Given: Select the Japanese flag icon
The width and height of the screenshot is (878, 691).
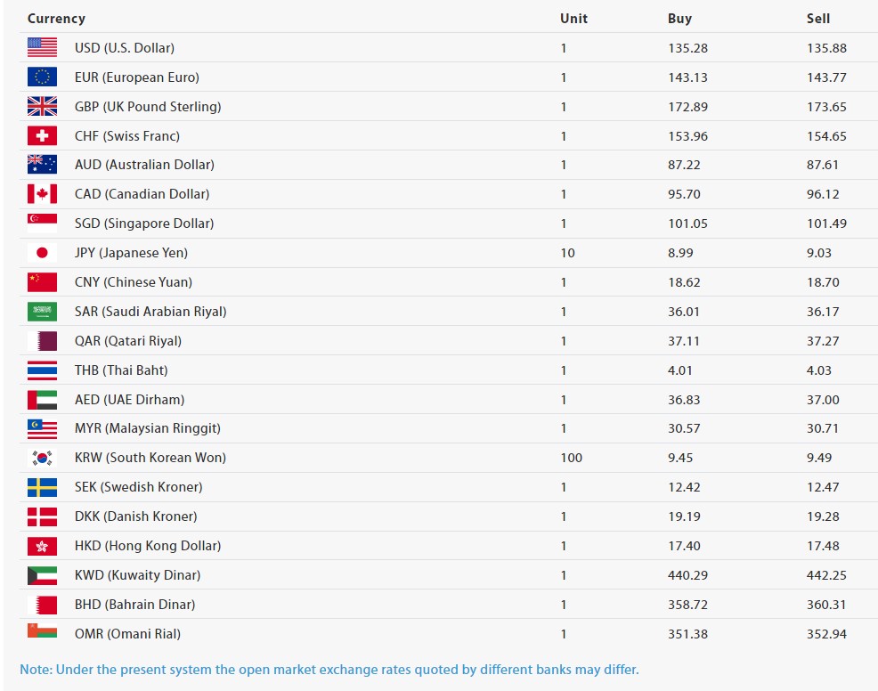Looking at the screenshot, I should pos(42,253).
